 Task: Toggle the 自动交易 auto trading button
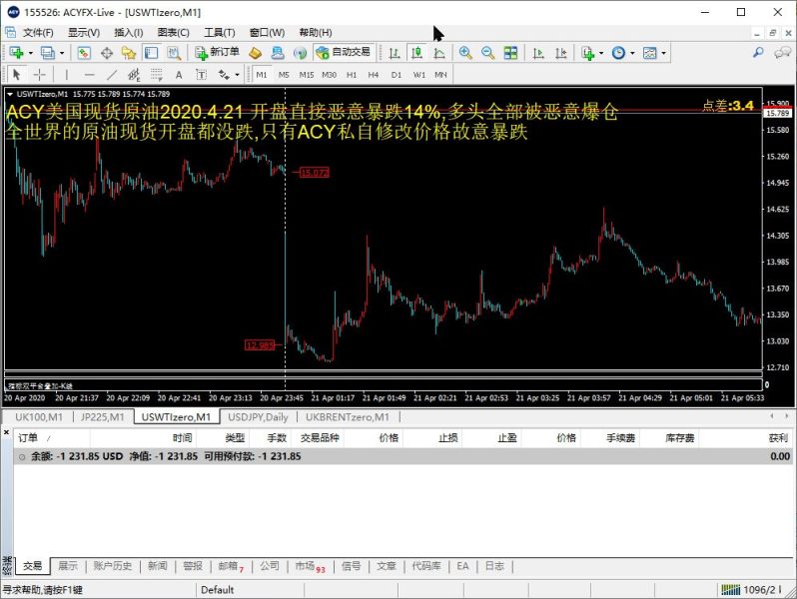[x=344, y=52]
